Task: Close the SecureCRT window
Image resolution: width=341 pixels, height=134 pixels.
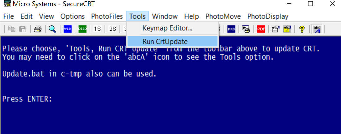Action: (x=332, y=4)
